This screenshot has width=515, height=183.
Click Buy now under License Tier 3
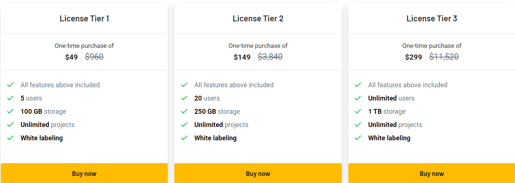[x=431, y=173]
